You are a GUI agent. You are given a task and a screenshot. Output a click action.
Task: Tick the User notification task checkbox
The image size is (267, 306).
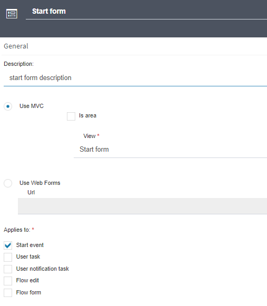click(x=8, y=269)
